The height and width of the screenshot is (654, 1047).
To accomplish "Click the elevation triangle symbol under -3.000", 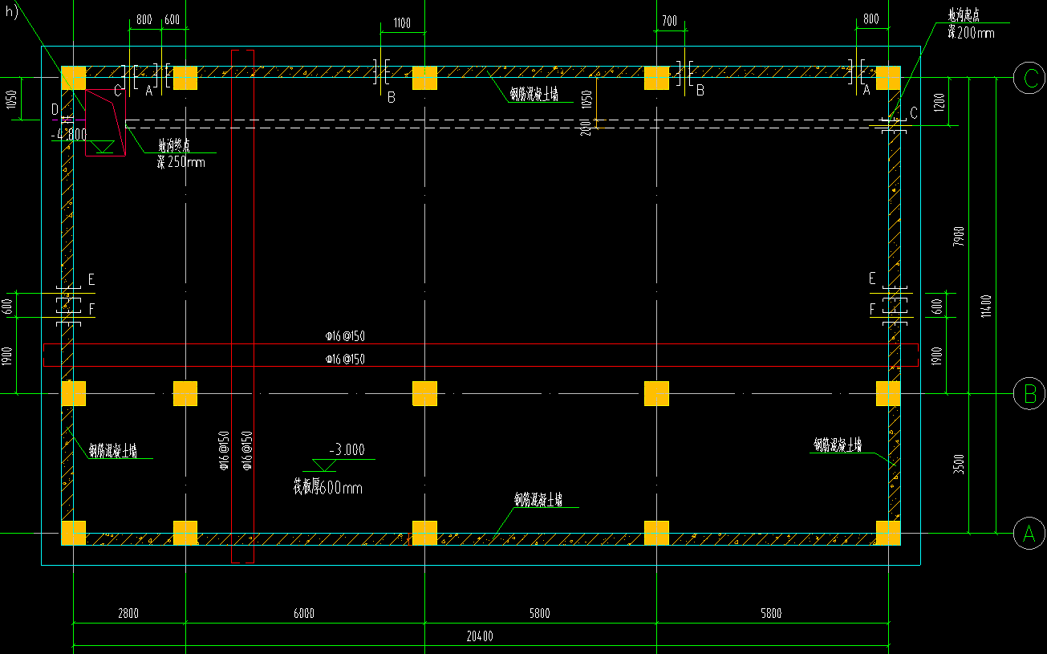I will tap(325, 465).
